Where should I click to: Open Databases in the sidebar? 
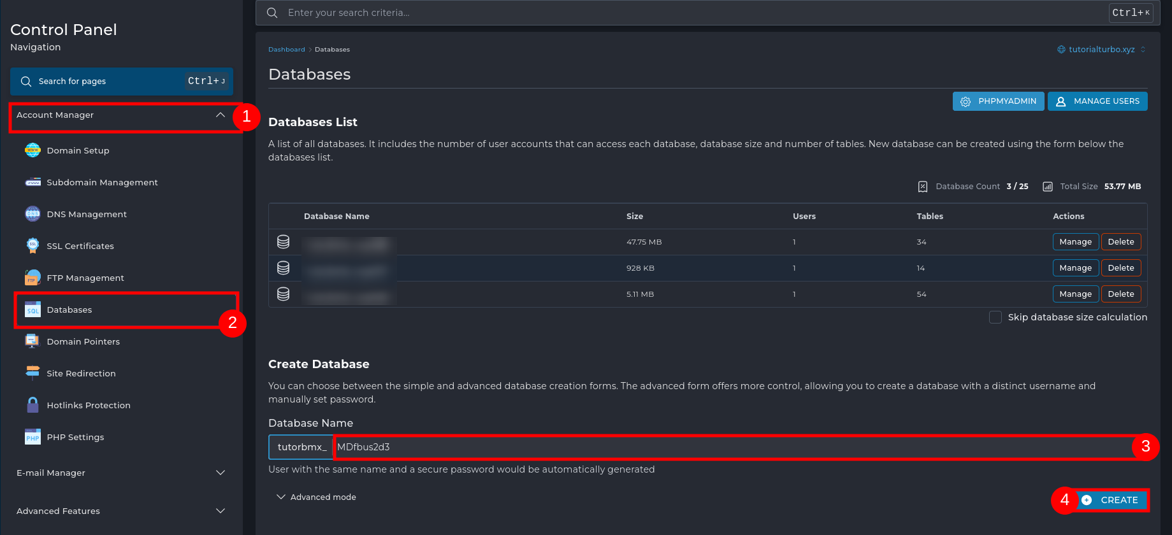pyautogui.click(x=69, y=310)
